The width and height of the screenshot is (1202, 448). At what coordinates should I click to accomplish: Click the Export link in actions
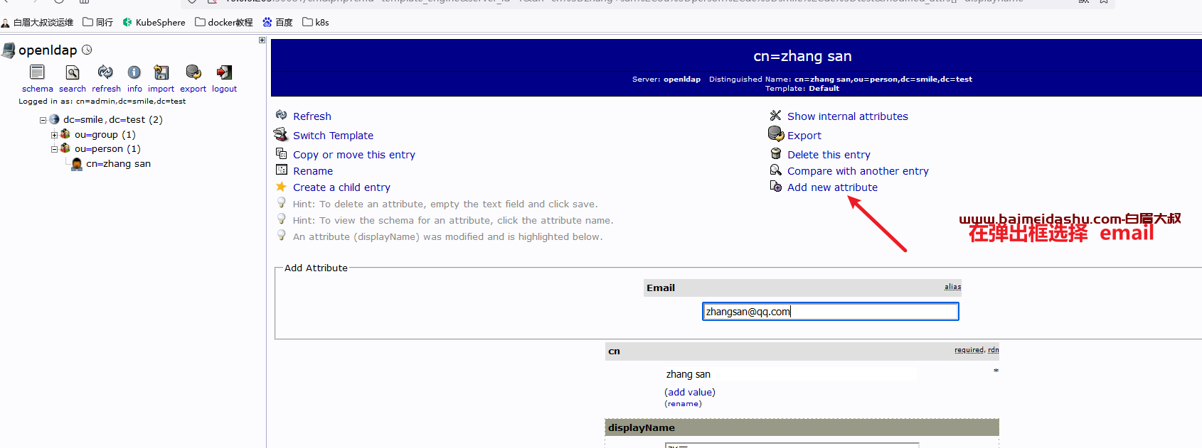804,136
